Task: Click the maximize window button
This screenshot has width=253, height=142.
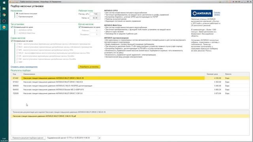Action: [248, 2]
